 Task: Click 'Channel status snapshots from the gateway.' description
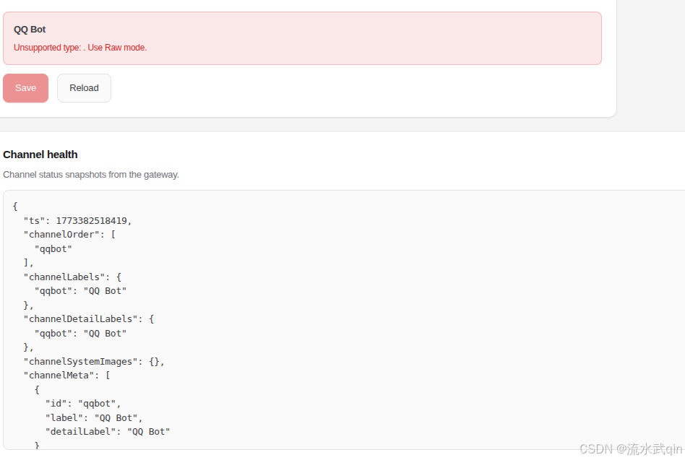tap(91, 175)
